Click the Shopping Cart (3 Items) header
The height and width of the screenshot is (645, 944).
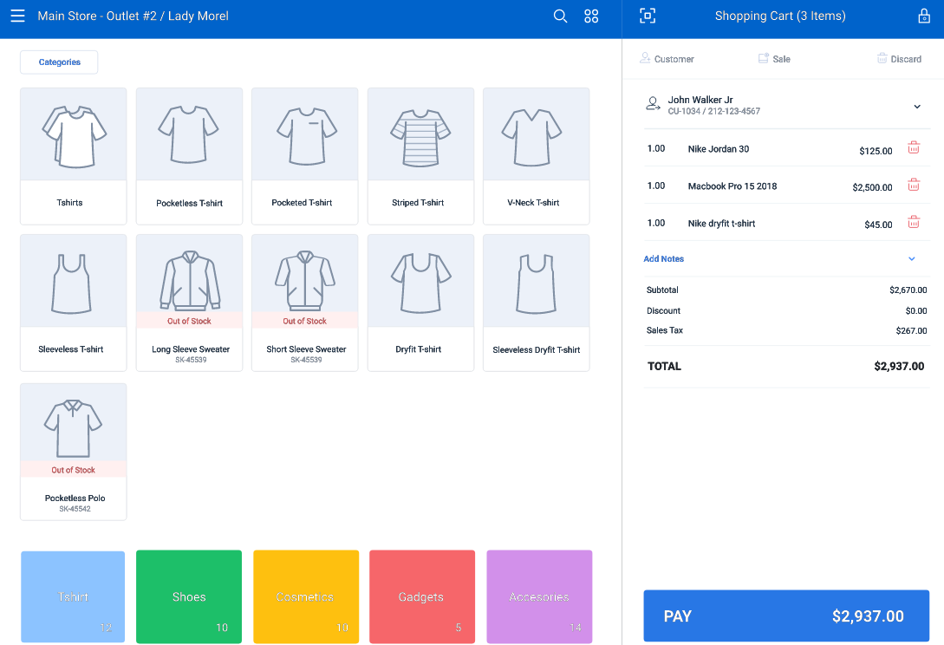pos(779,16)
